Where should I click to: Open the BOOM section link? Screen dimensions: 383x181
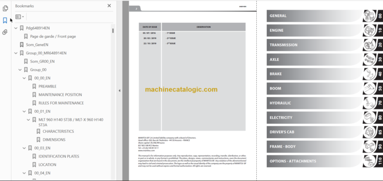315,89
